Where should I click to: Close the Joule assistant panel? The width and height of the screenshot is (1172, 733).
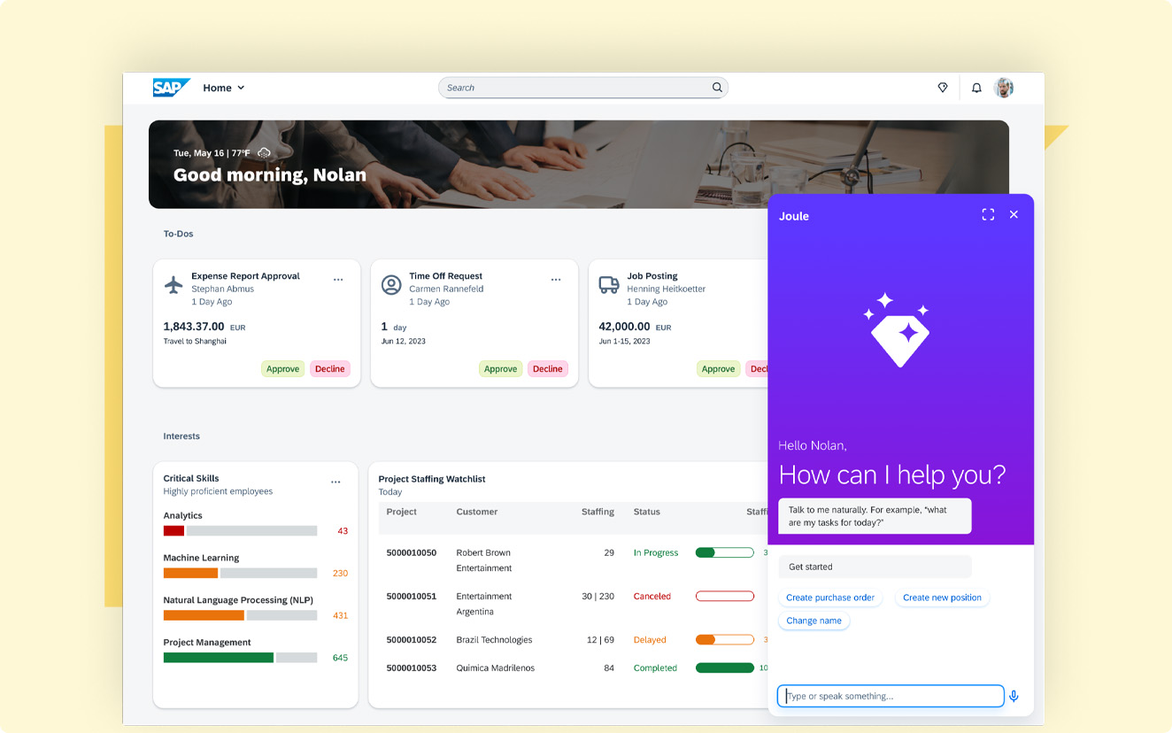(1014, 214)
